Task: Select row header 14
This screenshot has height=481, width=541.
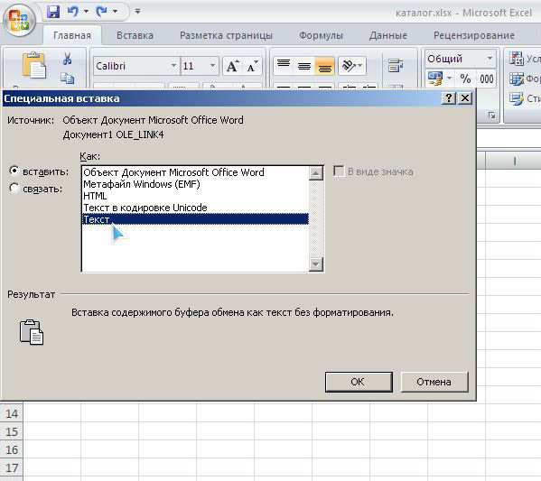Action: point(12,413)
